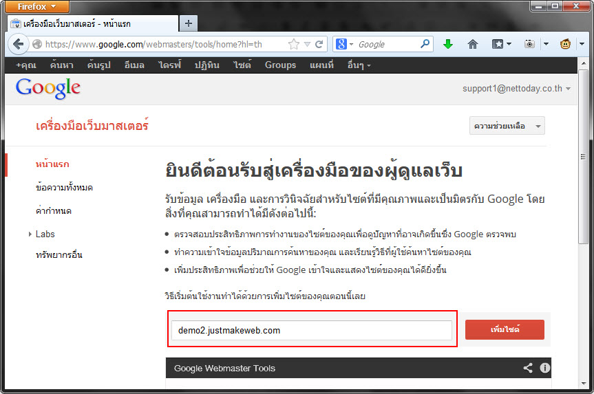Open the support1@nettoday.co.th account menu
Image resolution: width=594 pixels, height=394 pixels.
point(516,89)
